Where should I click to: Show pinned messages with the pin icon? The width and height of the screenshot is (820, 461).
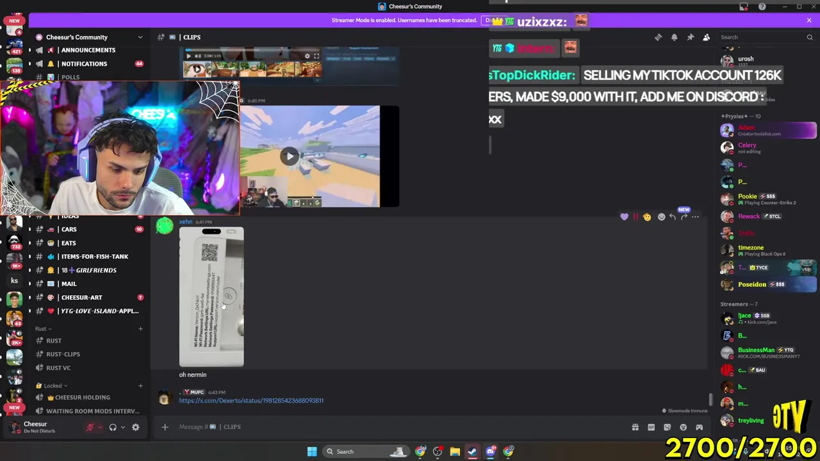690,37
